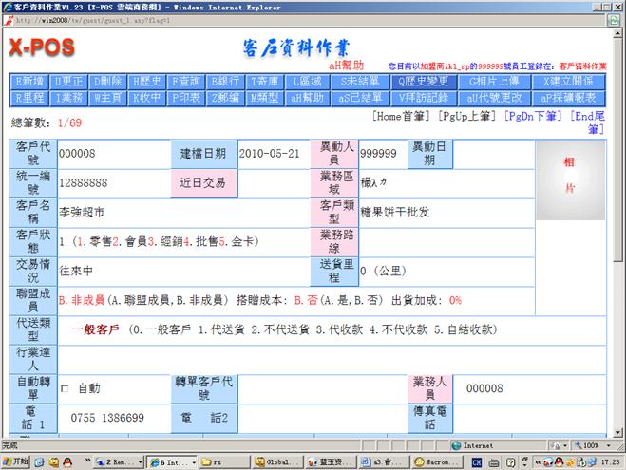Click the A新增 add record button
This screenshot has height=470, width=626.
click(x=30, y=82)
